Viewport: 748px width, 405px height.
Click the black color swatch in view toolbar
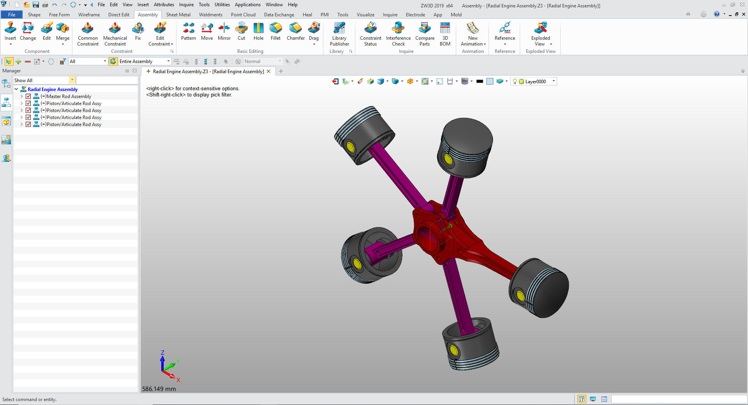click(x=480, y=81)
